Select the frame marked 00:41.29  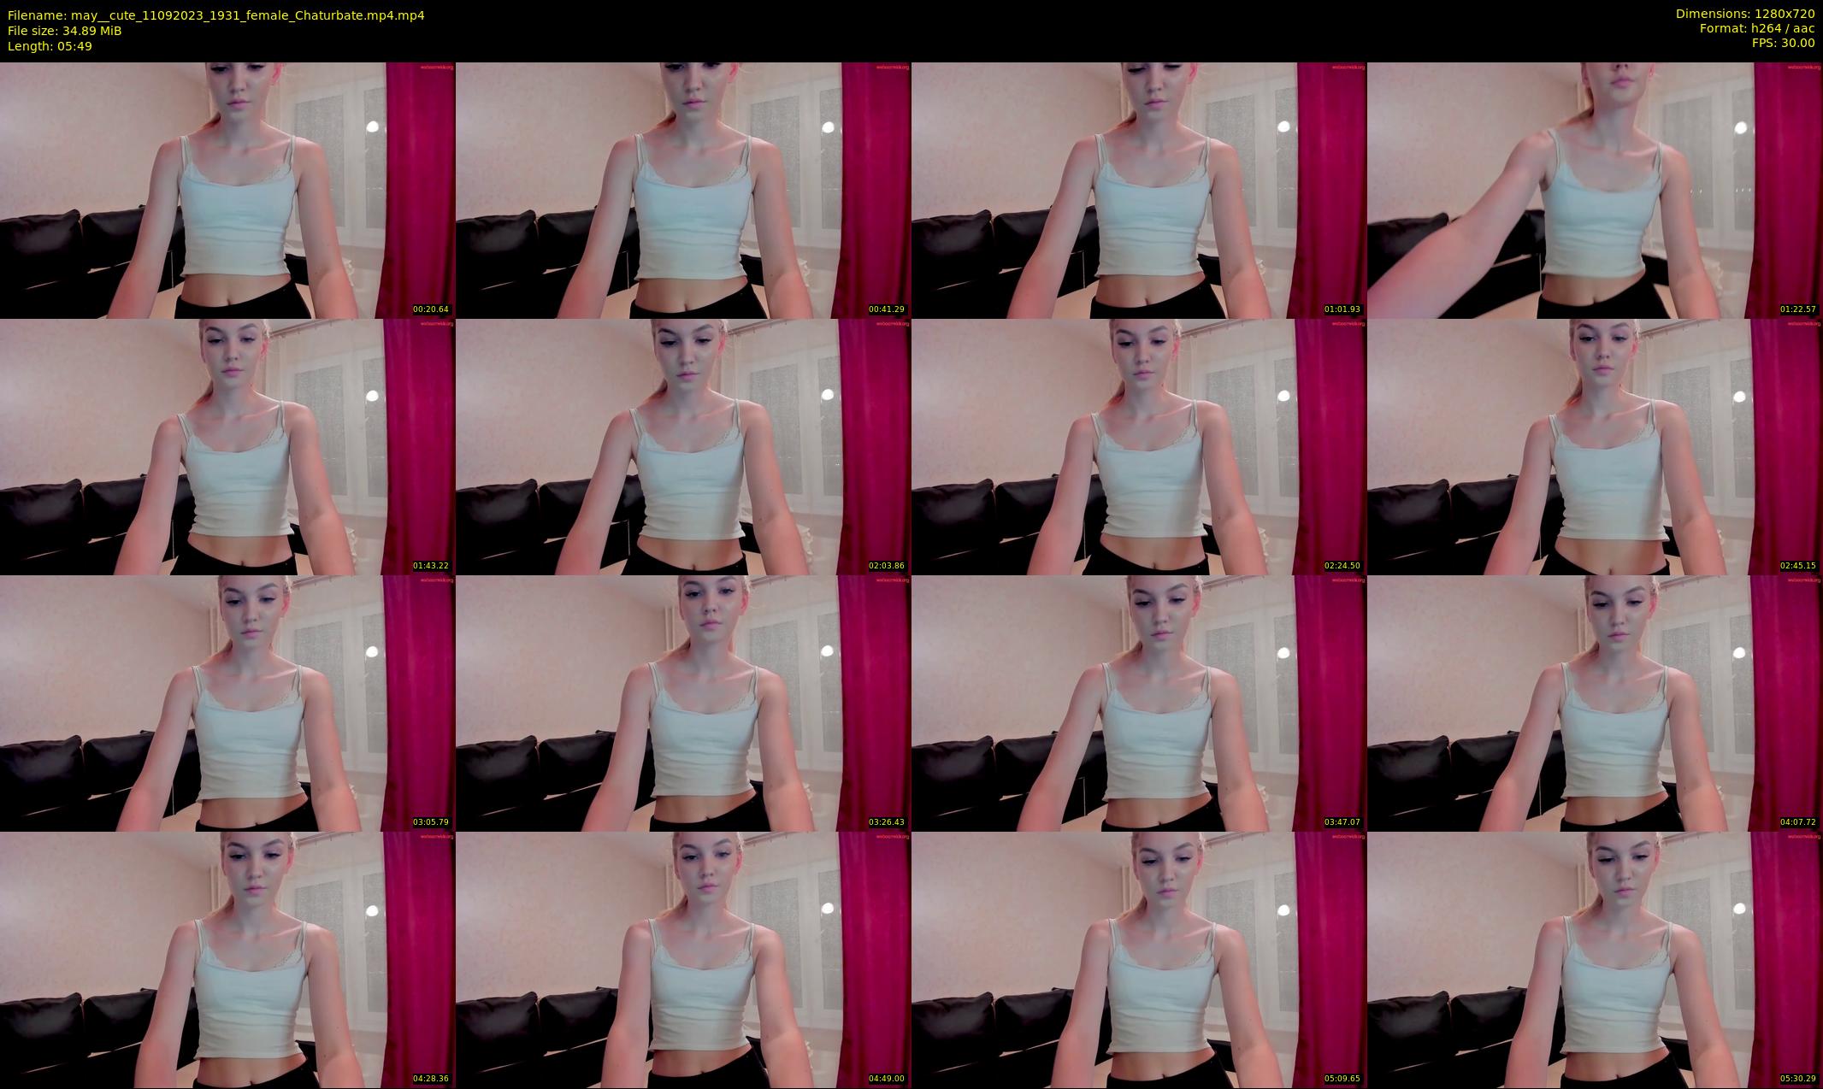683,190
